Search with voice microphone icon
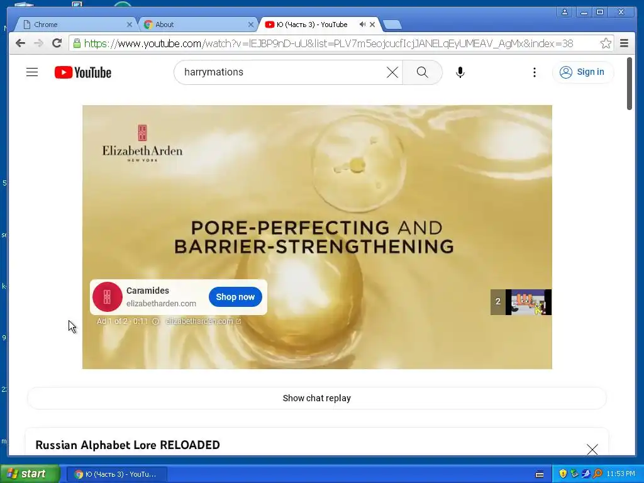This screenshot has width=644, height=483. 460,72
